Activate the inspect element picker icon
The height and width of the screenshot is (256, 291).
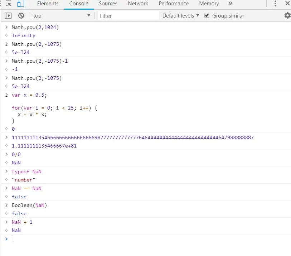9,4
